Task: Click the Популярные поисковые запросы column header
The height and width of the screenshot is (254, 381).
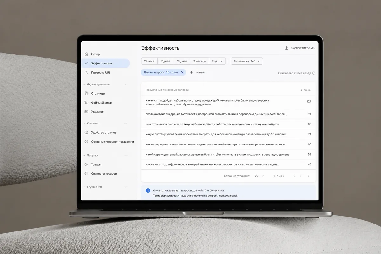Action: point(167,90)
